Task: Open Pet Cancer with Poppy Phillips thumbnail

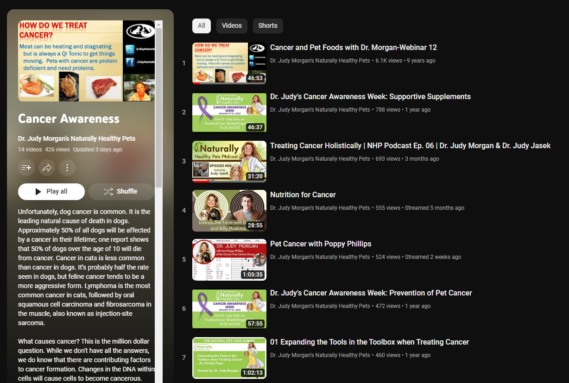Action: pos(229,260)
